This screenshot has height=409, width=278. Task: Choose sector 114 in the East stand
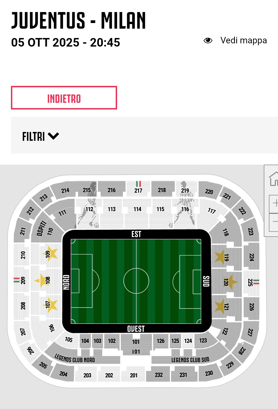[137, 209]
